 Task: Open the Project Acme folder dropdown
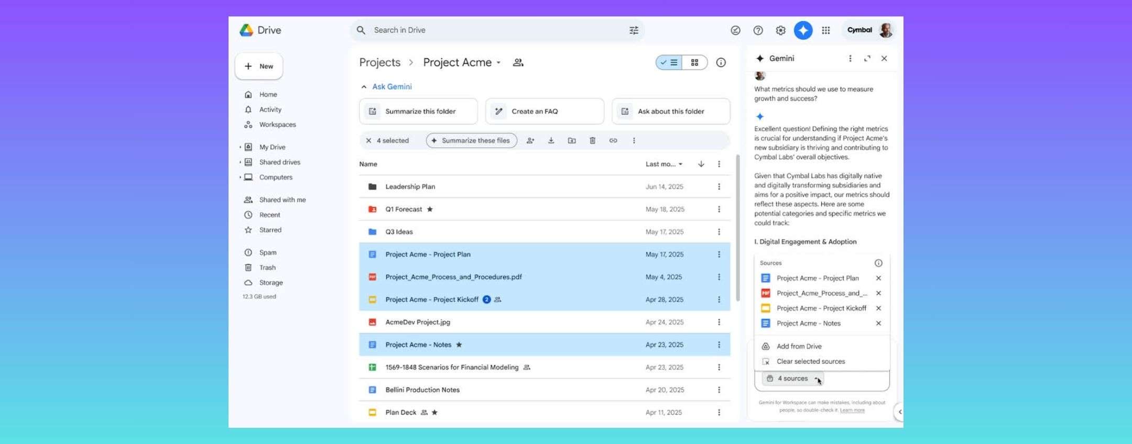tap(498, 63)
